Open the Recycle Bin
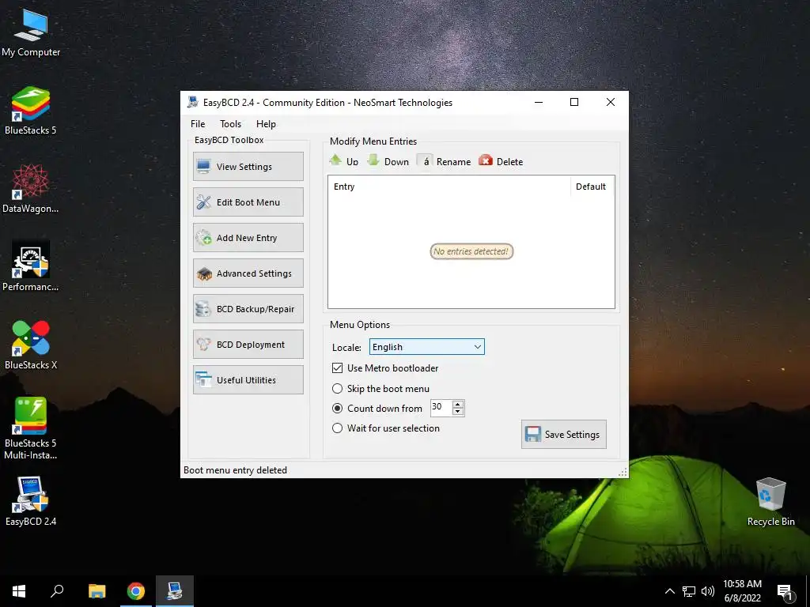 pos(770,502)
